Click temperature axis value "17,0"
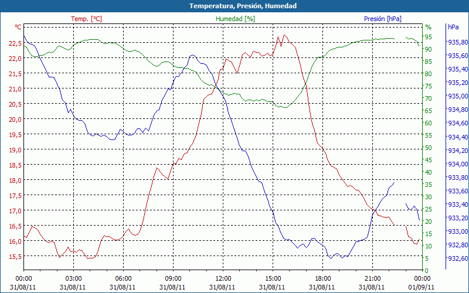 [x=15, y=211]
